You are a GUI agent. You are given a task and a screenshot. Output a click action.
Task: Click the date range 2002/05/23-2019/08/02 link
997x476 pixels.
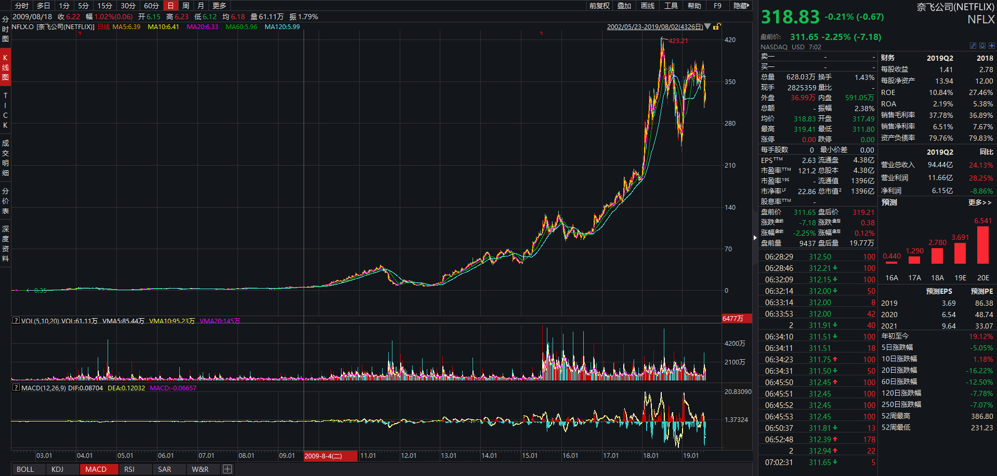(x=655, y=26)
